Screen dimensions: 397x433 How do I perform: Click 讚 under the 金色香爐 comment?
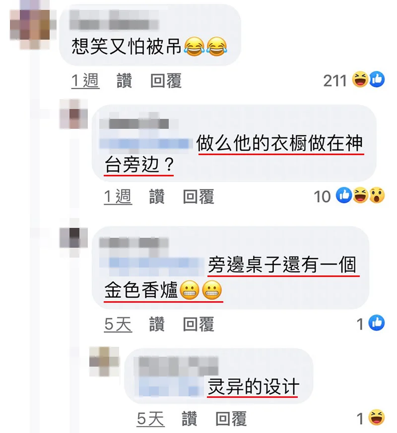click(157, 324)
